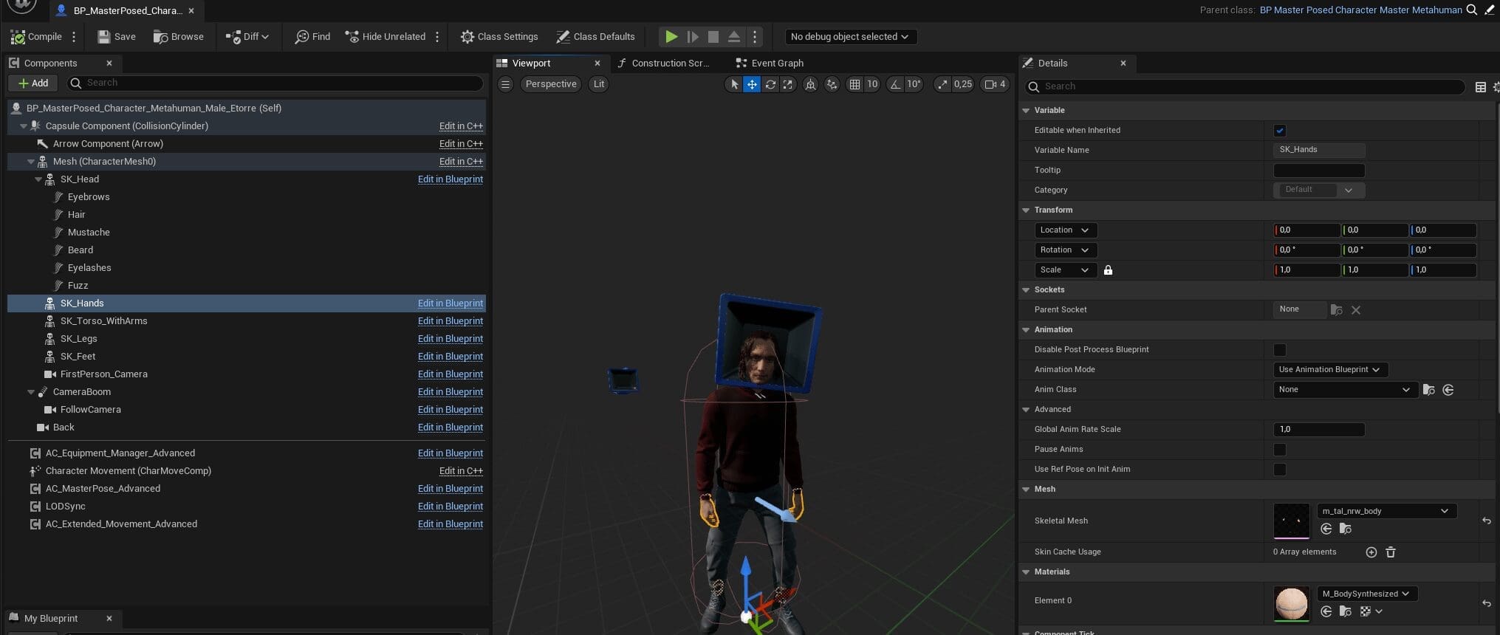
Task: Uncheck Editable when Inherited checkbox
Action: click(x=1280, y=131)
